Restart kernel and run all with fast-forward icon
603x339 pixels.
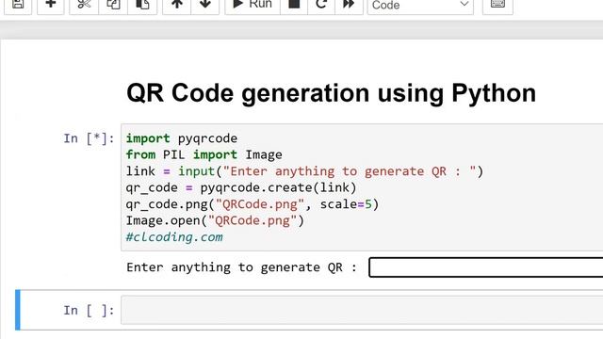[x=349, y=5]
